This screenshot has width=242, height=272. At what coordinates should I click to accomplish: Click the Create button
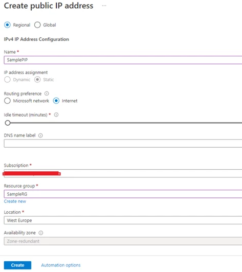click(17, 265)
